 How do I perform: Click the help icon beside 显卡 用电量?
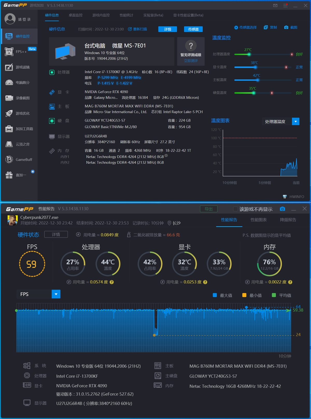tap(205, 282)
